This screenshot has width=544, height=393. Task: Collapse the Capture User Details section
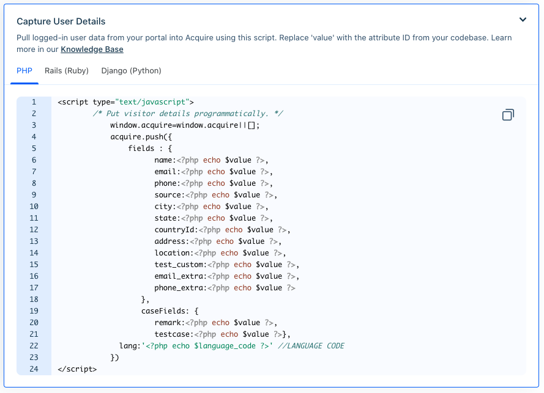(523, 20)
